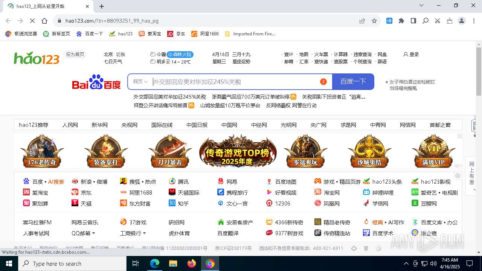The height and width of the screenshot is (271, 482).
Task: Open the taskbar volume icon
Action: coord(433,263)
